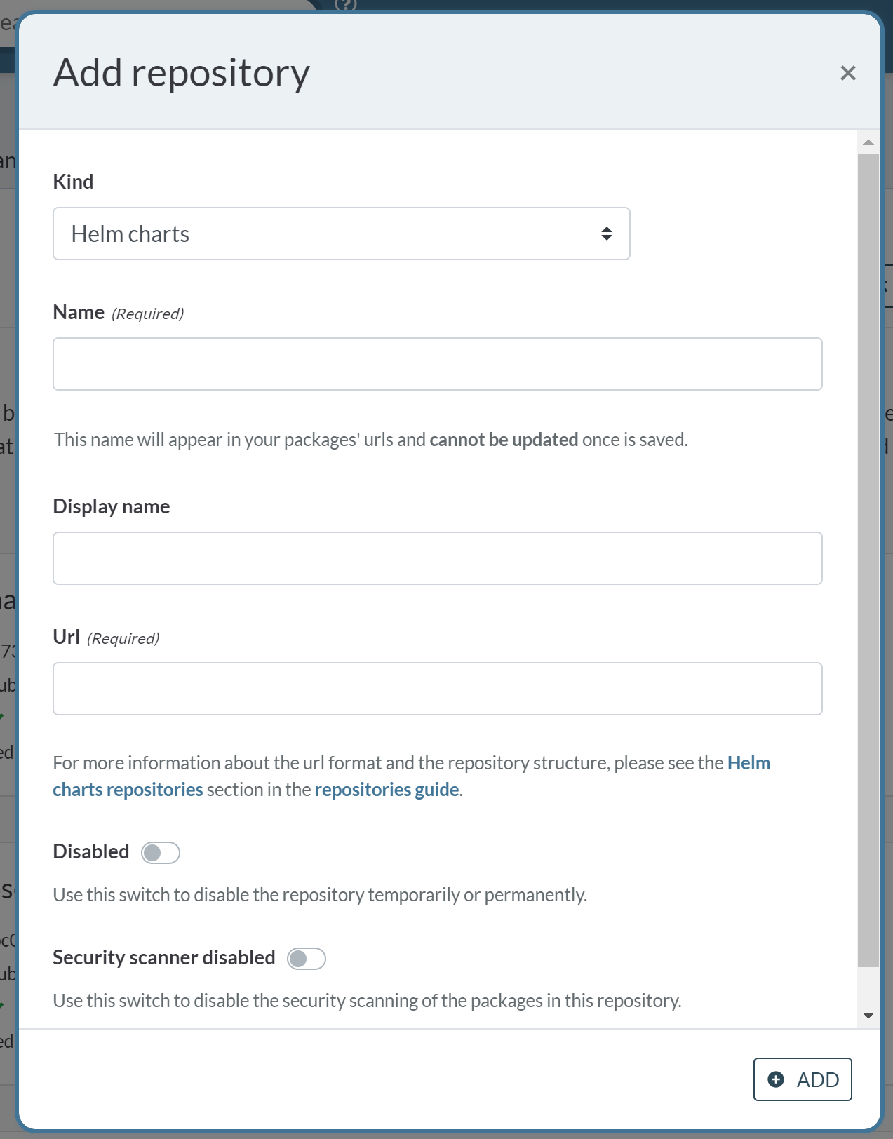Focus the Name input field
This screenshot has height=1139, width=893.
[438, 364]
